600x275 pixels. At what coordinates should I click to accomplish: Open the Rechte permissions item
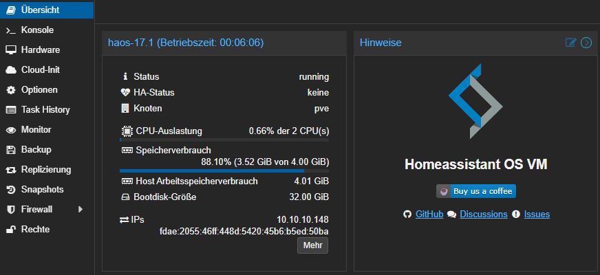coord(35,230)
